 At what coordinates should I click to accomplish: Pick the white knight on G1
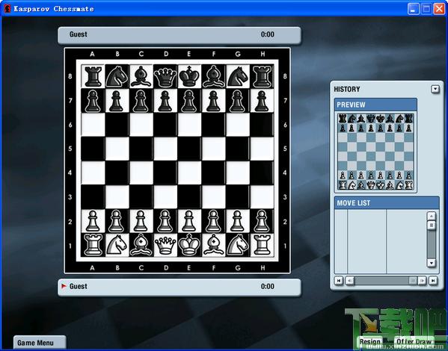237,245
